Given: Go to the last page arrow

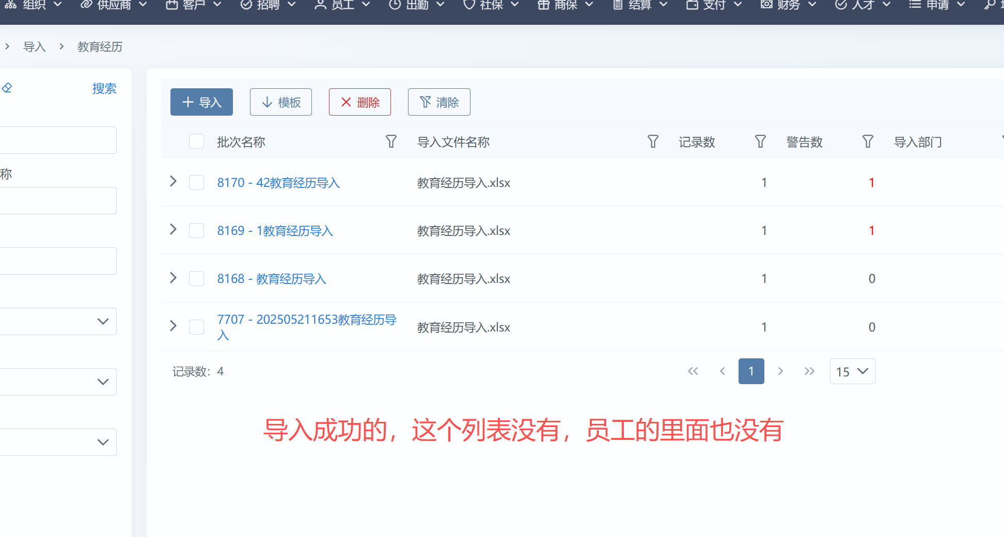Looking at the screenshot, I should [809, 371].
